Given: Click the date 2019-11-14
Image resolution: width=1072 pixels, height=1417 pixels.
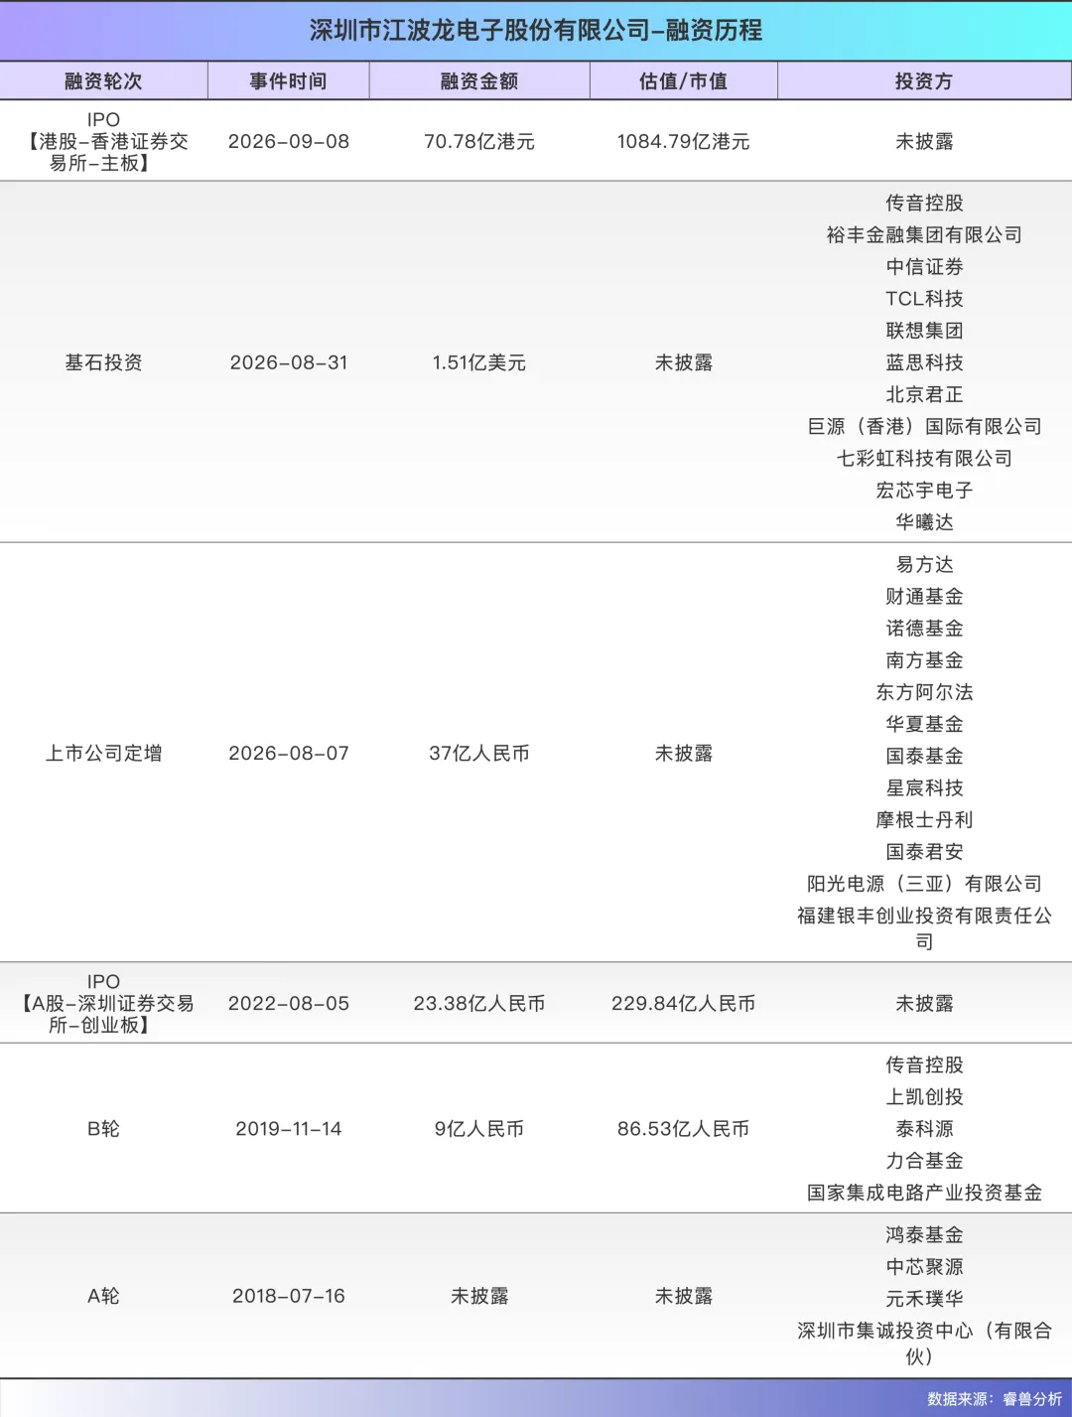Looking at the screenshot, I should point(289,1128).
